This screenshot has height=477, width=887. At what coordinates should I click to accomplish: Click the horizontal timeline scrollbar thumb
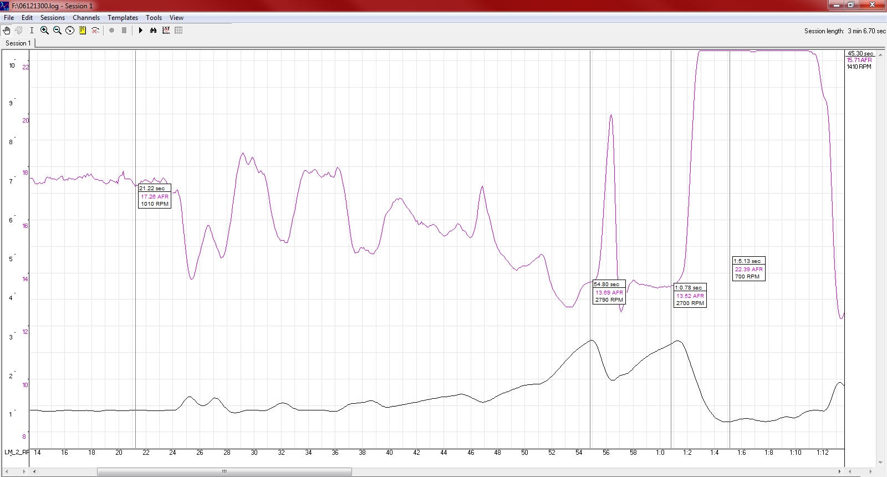coord(224,472)
